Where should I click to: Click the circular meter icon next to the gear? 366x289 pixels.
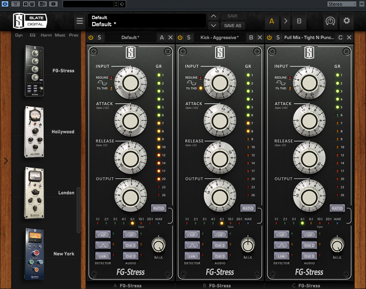point(330,21)
